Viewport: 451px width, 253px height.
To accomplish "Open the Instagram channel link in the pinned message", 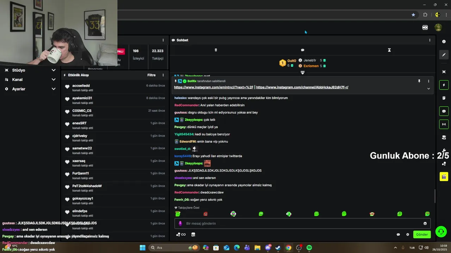I will (302, 87).
